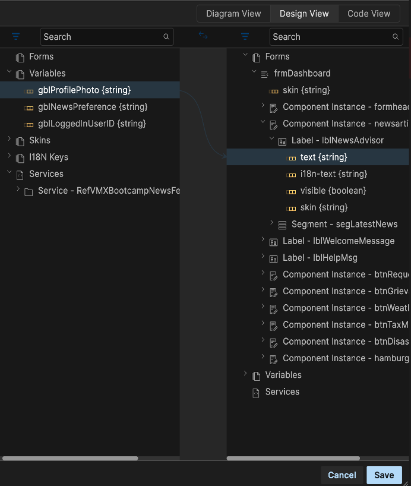The width and height of the screenshot is (411, 486).
Task: Click the Services file icon in right tree
Action: click(x=256, y=392)
